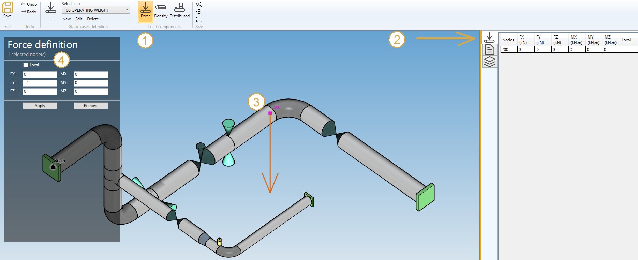The height and width of the screenshot is (260, 638).
Task: Focus the FX input field
Action: click(40, 74)
